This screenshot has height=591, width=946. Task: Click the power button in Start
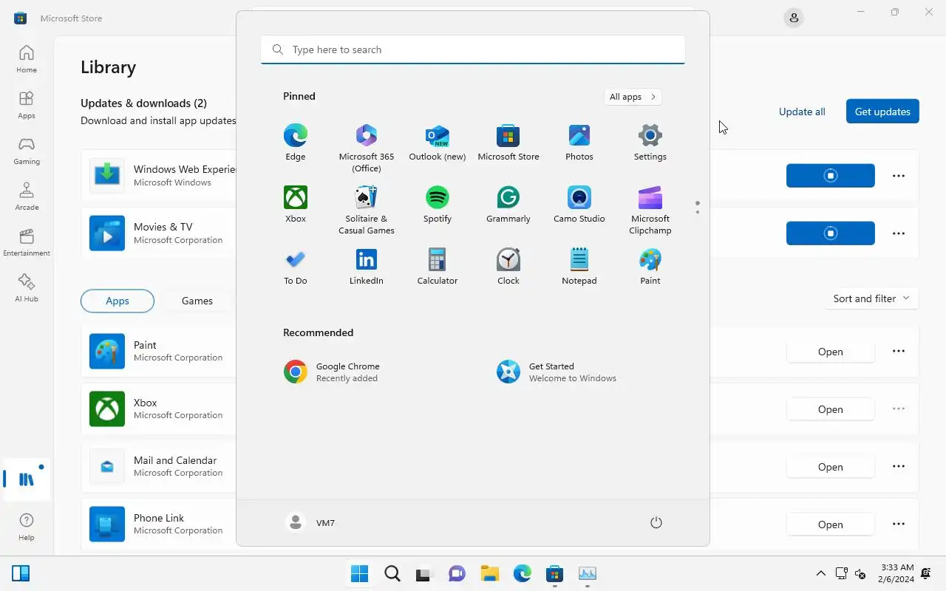click(656, 522)
